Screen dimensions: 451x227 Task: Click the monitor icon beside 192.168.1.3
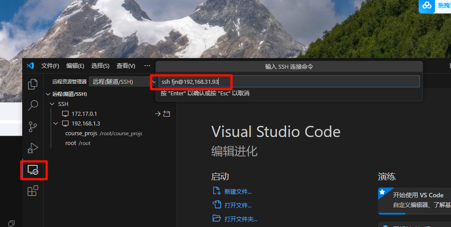pos(65,124)
